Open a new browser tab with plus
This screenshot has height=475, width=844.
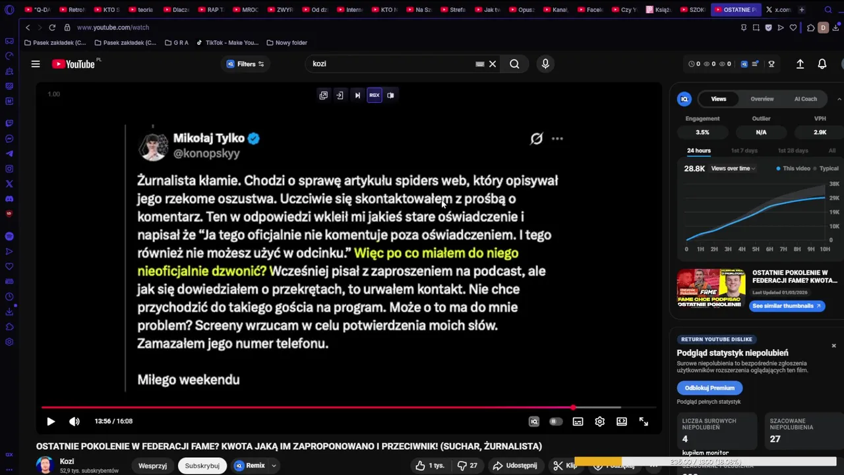click(x=802, y=10)
